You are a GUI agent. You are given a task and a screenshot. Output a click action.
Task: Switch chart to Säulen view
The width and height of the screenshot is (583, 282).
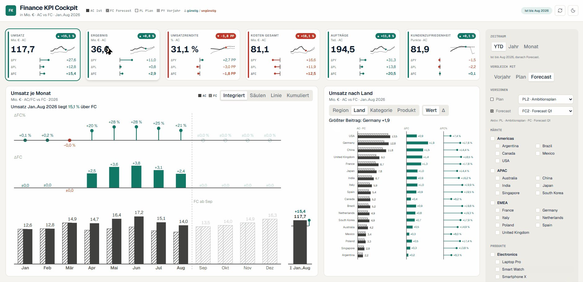click(258, 96)
